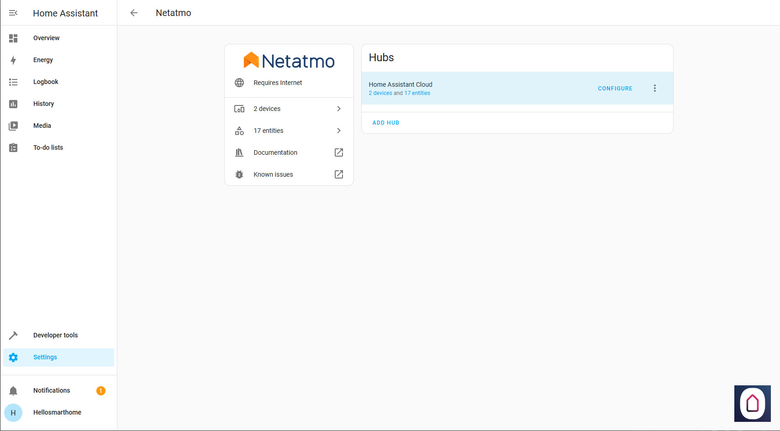Image resolution: width=780 pixels, height=431 pixels.
Task: Open the Known issues link
Action: pos(289,174)
